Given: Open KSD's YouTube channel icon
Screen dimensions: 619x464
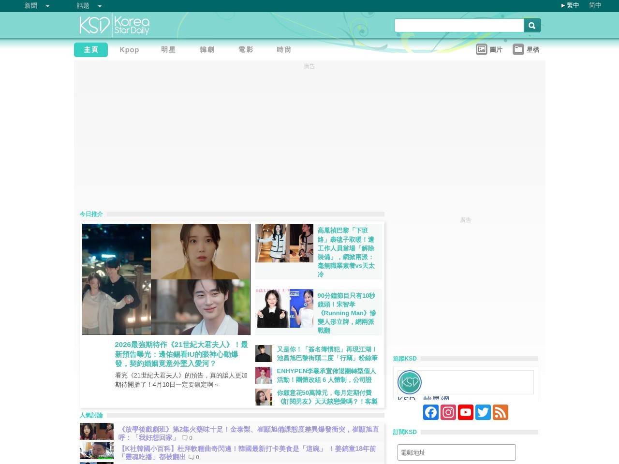Looking at the screenshot, I should click(x=466, y=412).
